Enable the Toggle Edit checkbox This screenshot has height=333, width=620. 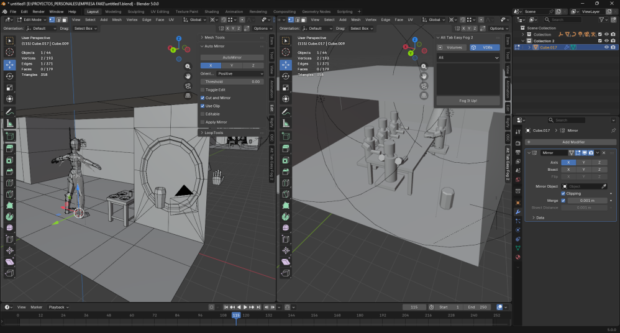pyautogui.click(x=203, y=89)
